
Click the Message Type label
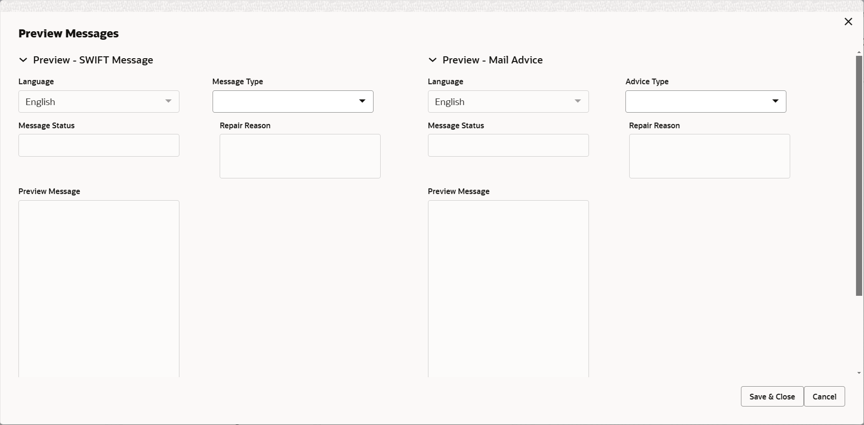238,81
